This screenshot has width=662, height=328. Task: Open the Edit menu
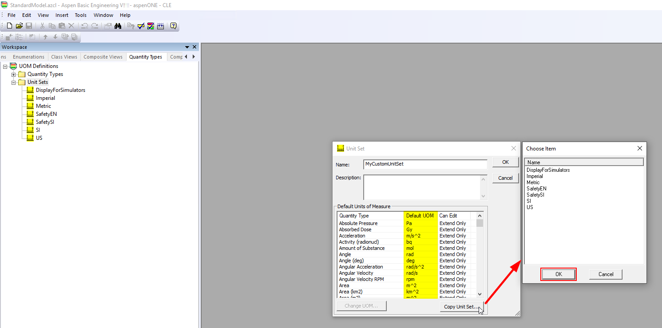click(x=27, y=15)
